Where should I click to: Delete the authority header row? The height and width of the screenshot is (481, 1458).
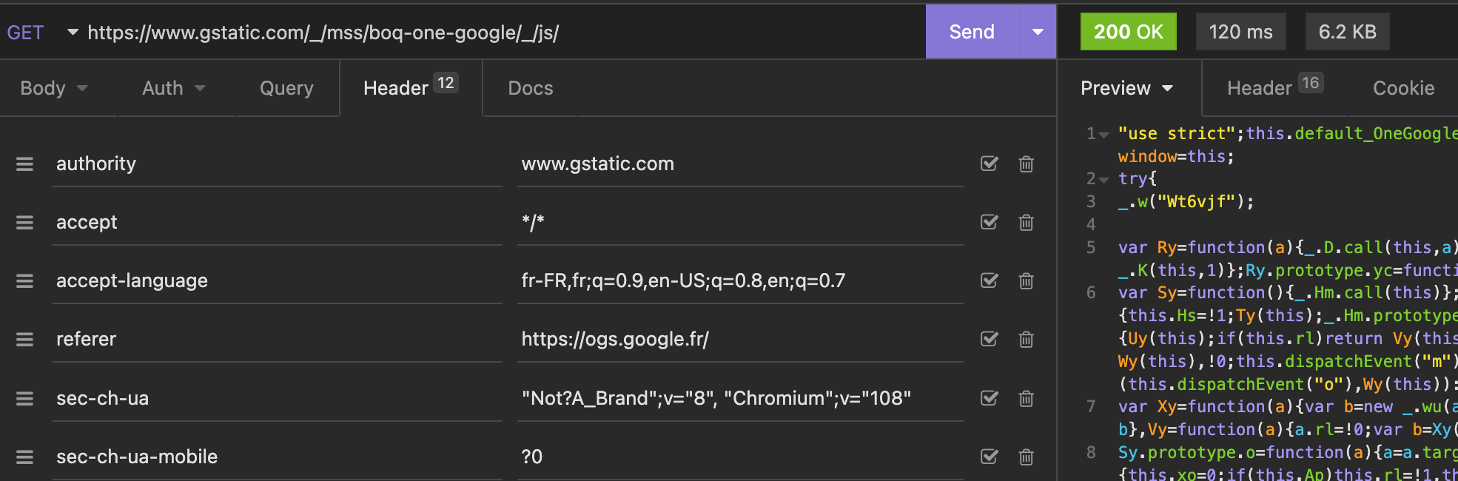point(1027,164)
